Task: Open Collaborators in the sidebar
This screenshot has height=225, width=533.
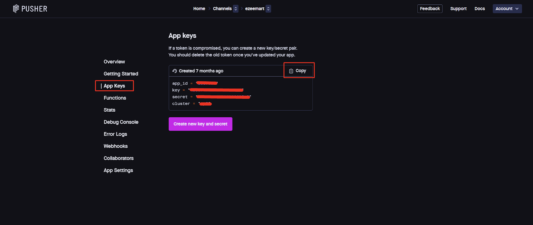Action: (x=119, y=158)
